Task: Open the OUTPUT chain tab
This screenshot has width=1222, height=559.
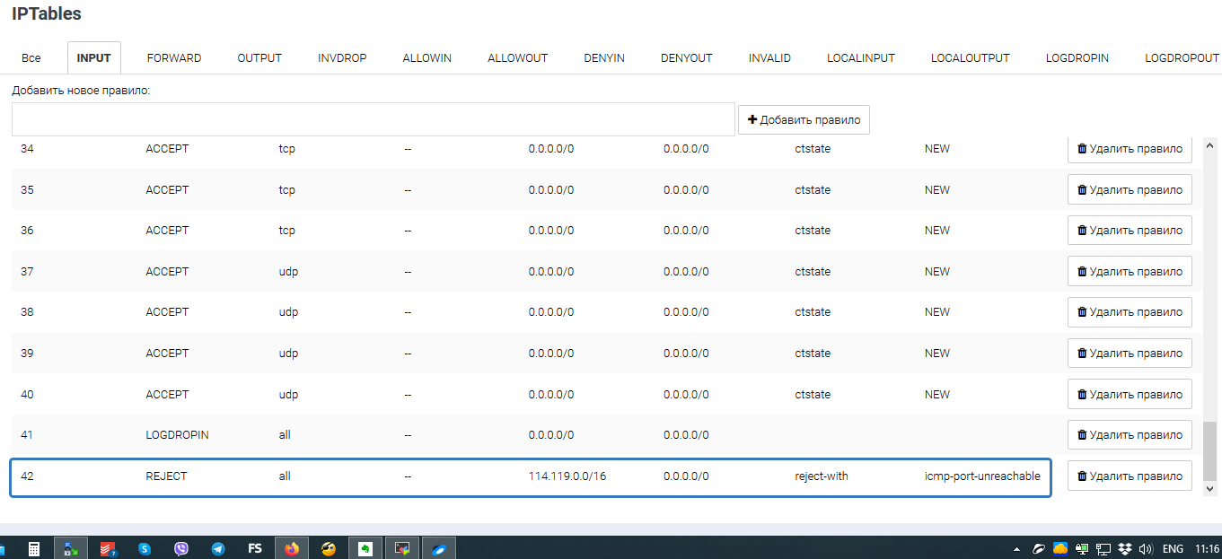Action: pyautogui.click(x=259, y=58)
